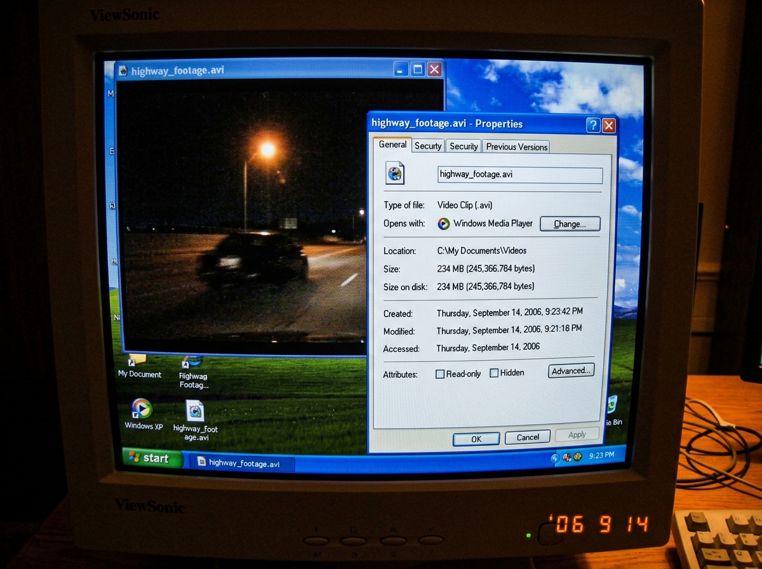Toggle the Read-only attribute checkbox
The width and height of the screenshot is (762, 569).
439,374
